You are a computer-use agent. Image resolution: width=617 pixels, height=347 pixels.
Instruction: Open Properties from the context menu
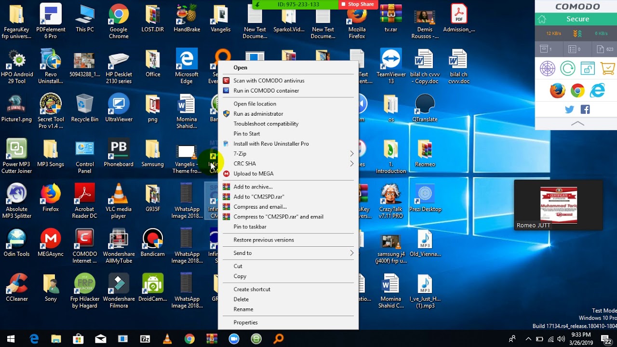288,322
